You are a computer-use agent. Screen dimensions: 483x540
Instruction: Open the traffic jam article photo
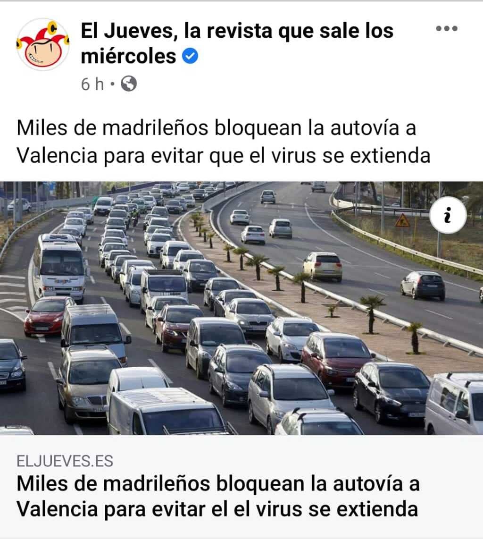pos(241,308)
